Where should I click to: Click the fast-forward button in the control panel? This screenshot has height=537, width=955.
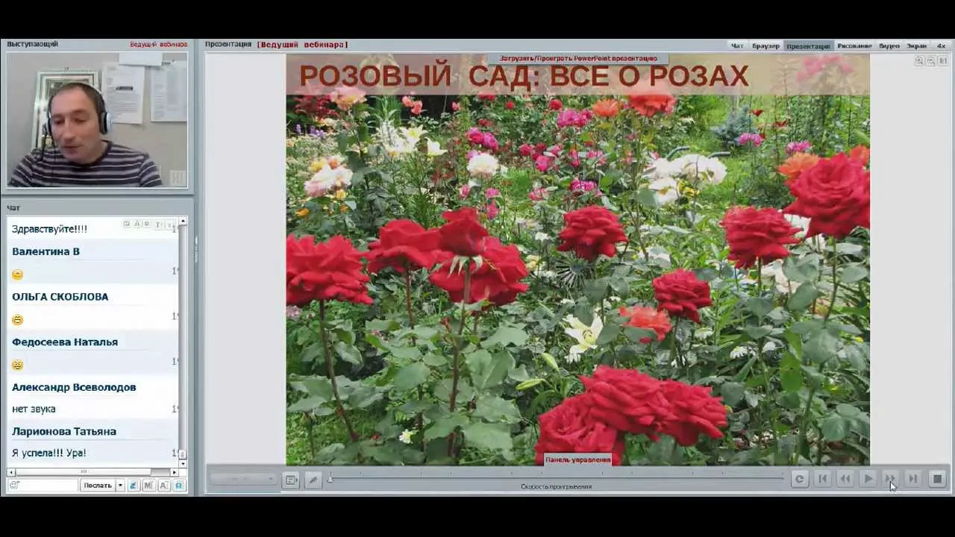coord(890,479)
